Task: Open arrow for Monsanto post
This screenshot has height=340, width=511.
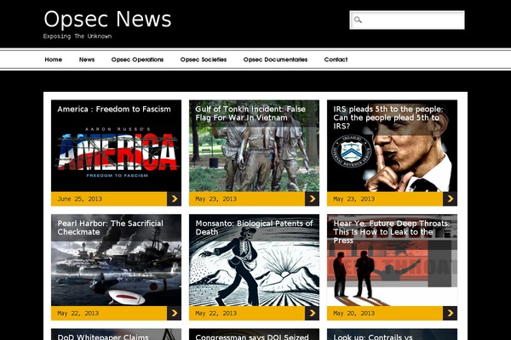Action: point(312,313)
